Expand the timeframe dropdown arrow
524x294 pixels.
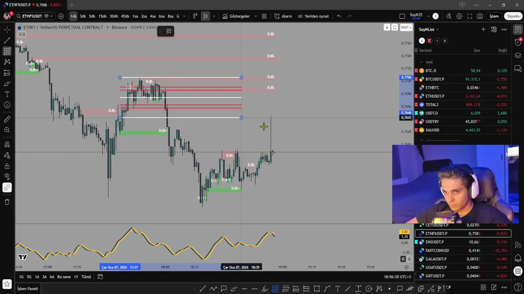(x=184, y=16)
